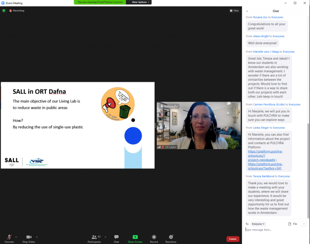Click the red Recording indicator
Screen dimensions: 310x244
[17, 11]
